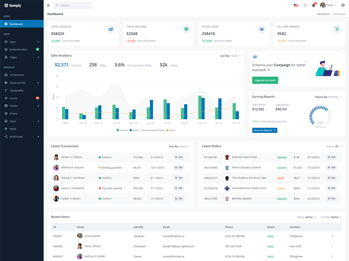
Task: Open Latest Orders Status All dropdown
Action: 334,147
